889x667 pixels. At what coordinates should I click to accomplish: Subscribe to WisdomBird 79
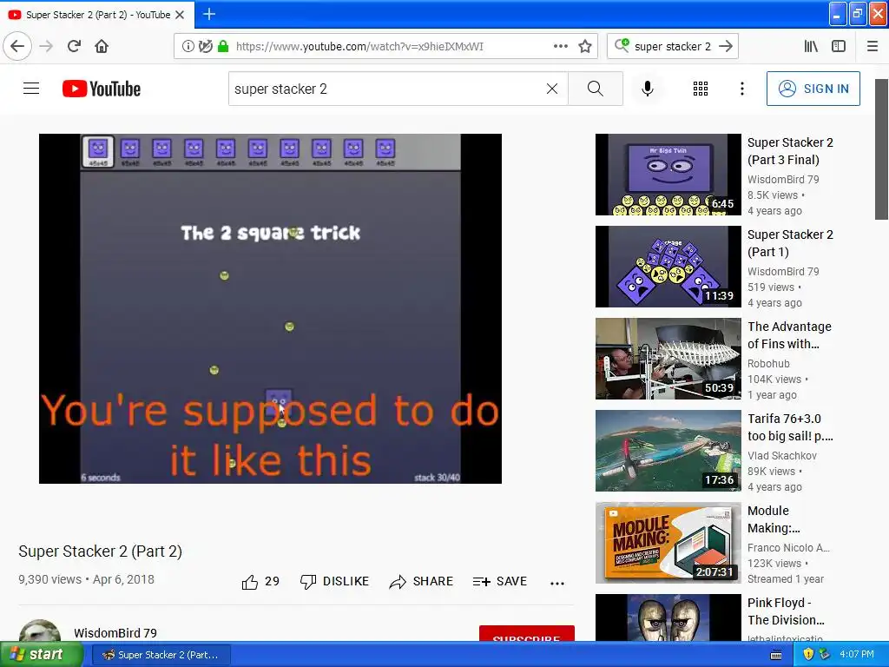[x=527, y=633]
